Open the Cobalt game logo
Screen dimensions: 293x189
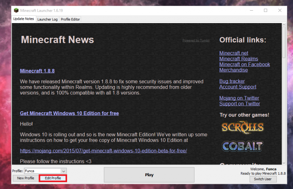(x=242, y=146)
